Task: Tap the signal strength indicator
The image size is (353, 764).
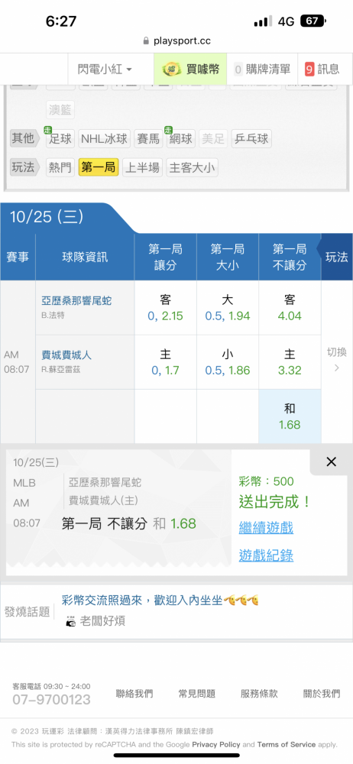Action: click(x=264, y=21)
